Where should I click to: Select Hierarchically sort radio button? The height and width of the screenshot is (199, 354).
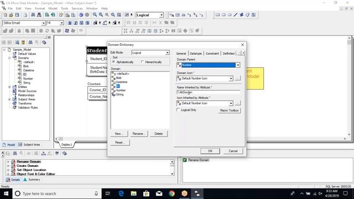click(x=142, y=62)
